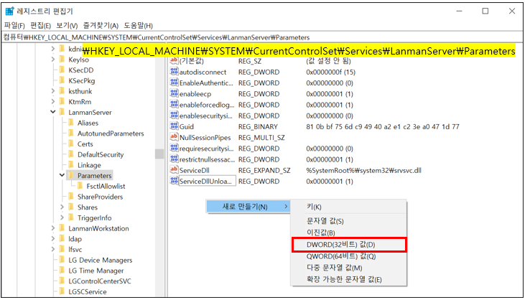Click the NullSessionPipes string icon
Viewport: 525px width, 300px height.
pos(174,137)
